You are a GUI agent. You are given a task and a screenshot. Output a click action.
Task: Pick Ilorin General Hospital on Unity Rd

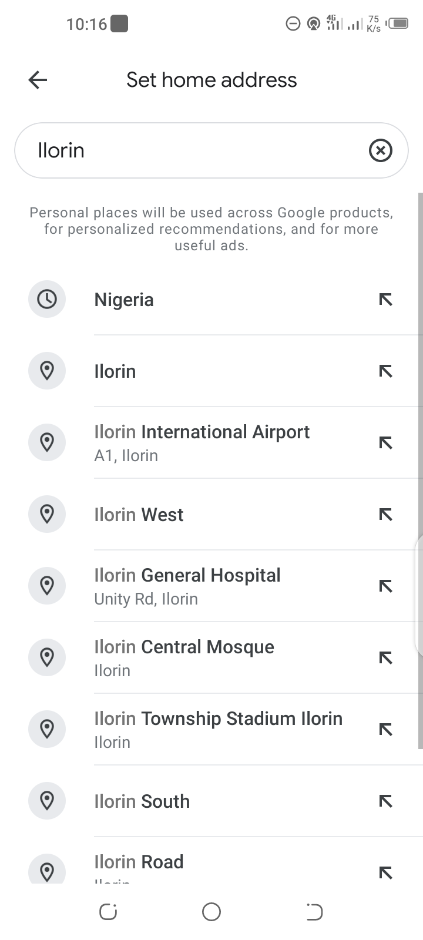[x=187, y=586]
